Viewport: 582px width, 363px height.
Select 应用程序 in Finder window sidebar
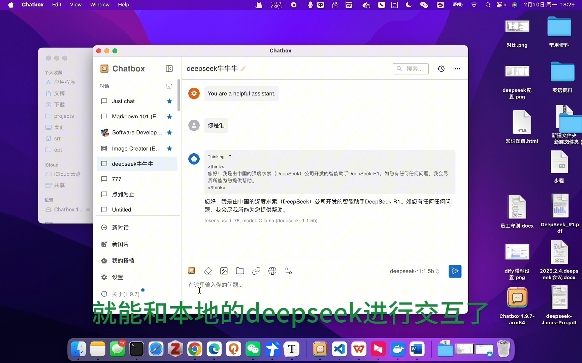[65, 82]
